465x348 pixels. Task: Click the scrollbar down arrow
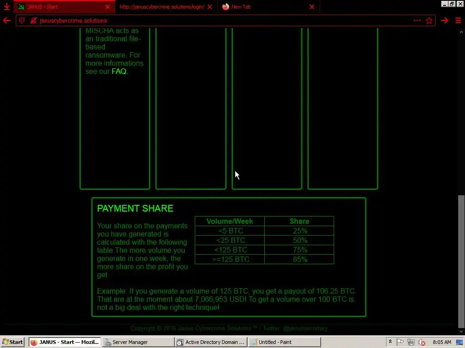[x=461, y=332]
